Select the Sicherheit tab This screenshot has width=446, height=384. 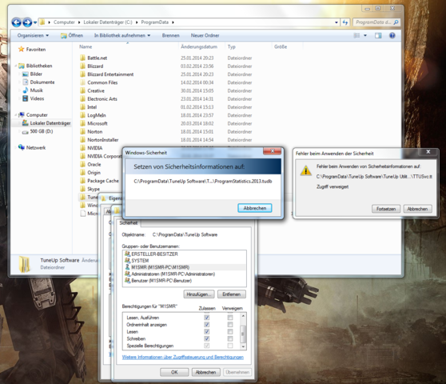[x=129, y=223]
